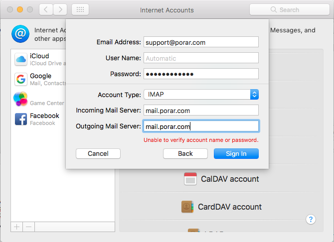The height and width of the screenshot is (242, 334).
Task: Click the Facebook account icon
Action: 21,119
